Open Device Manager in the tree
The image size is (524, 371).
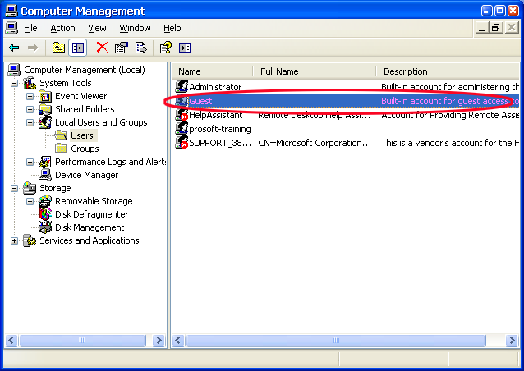point(86,175)
